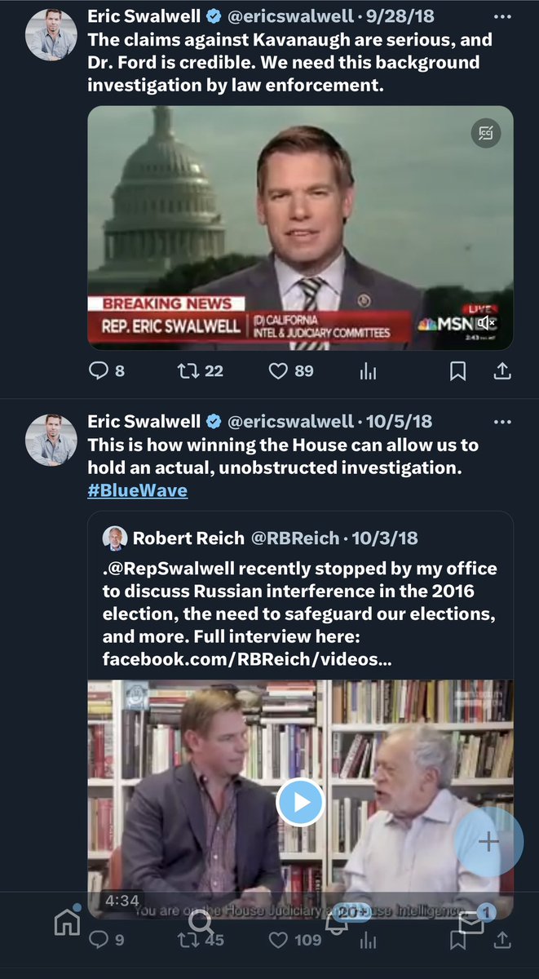Reply to the Kavanaugh tweet

tap(98, 371)
